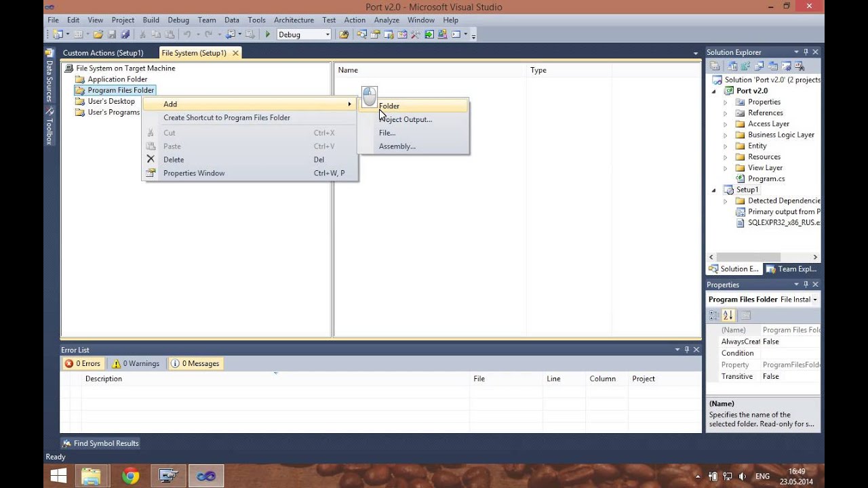This screenshot has height=488, width=868.
Task: Choose Folder in the Add submenu
Action: pos(413,106)
